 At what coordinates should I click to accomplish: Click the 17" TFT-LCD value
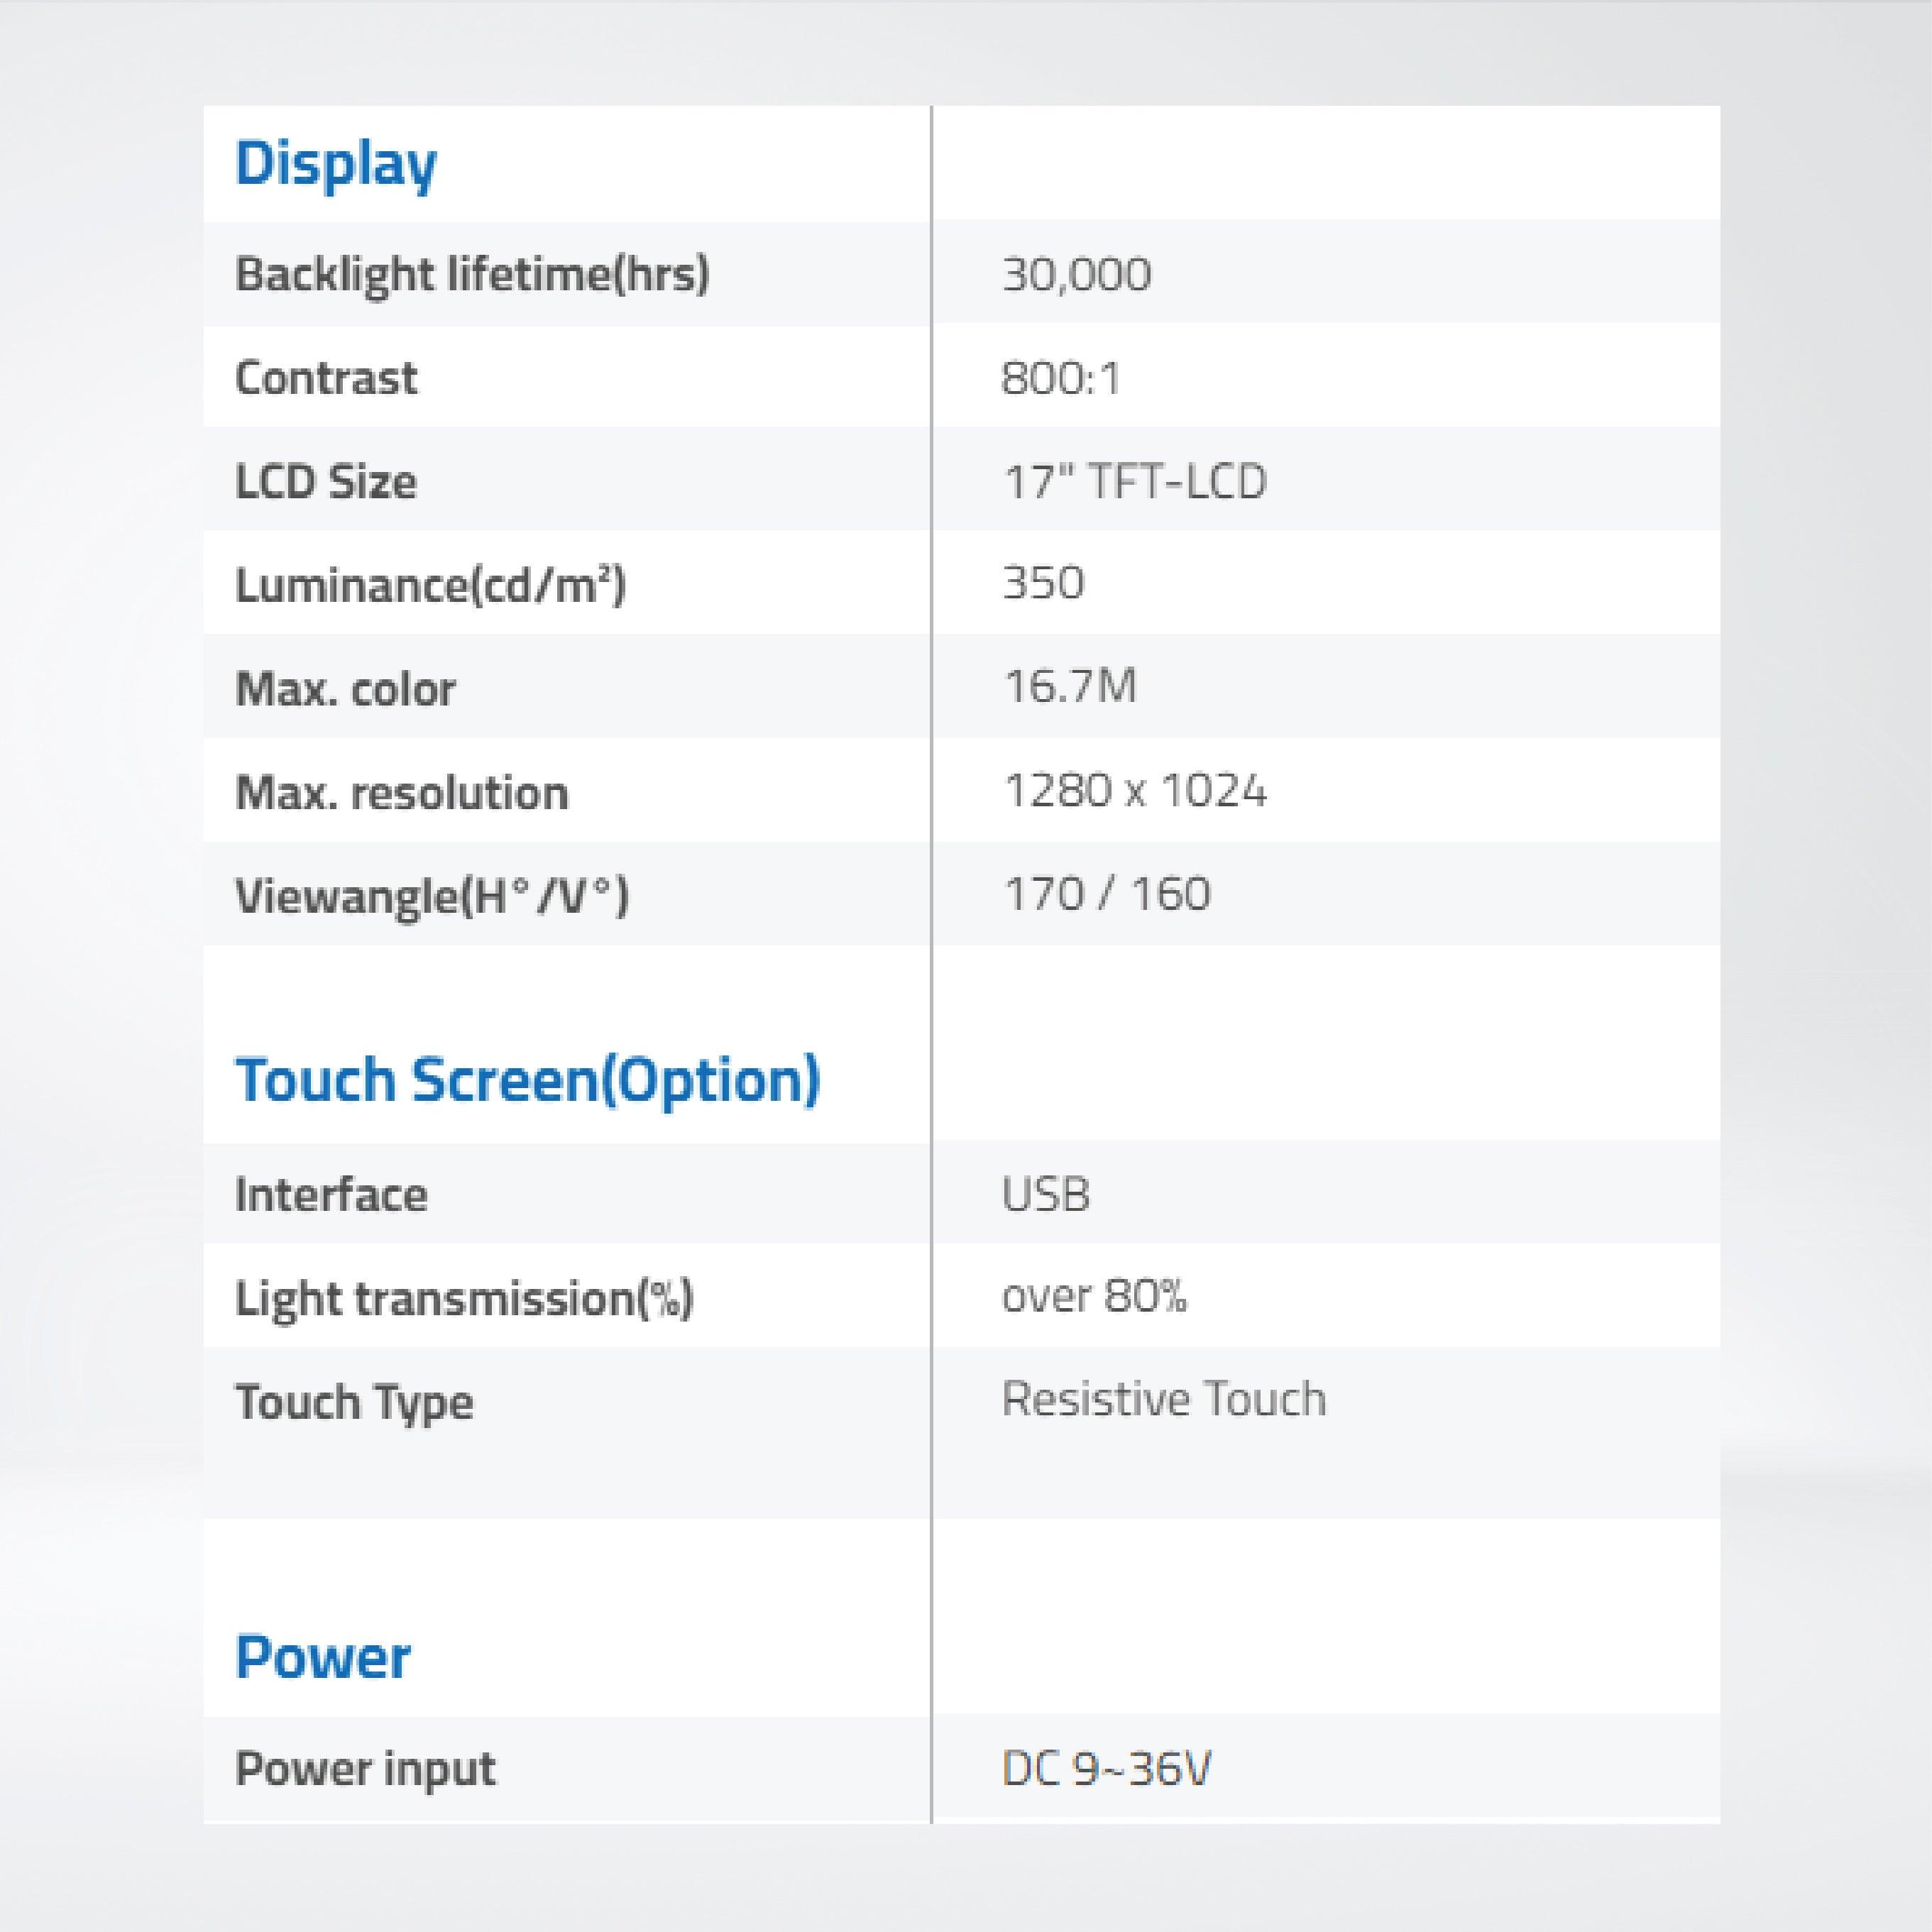click(x=1135, y=482)
